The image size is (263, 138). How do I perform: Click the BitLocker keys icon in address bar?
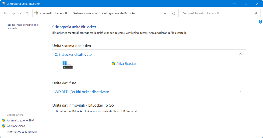pyautogui.click(x=36, y=13)
